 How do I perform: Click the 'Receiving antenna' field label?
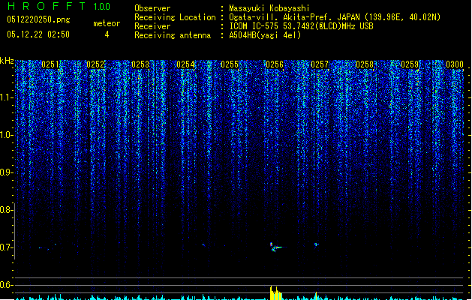[x=173, y=35]
